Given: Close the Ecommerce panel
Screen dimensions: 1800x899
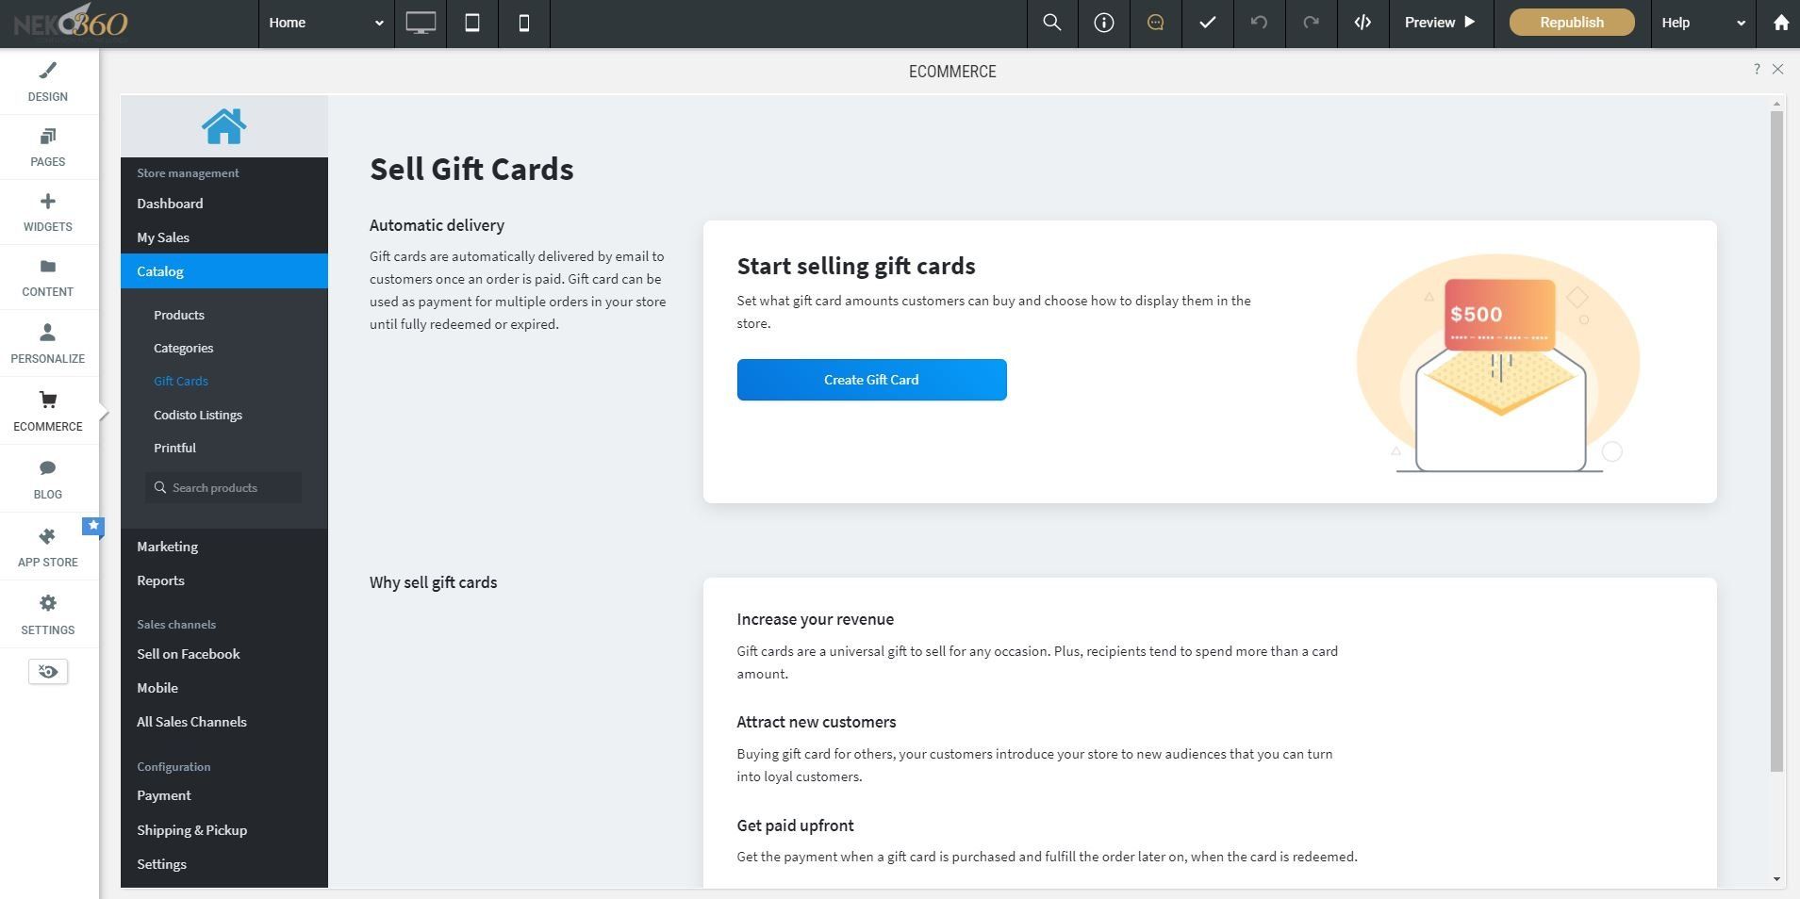Looking at the screenshot, I should tap(1777, 69).
